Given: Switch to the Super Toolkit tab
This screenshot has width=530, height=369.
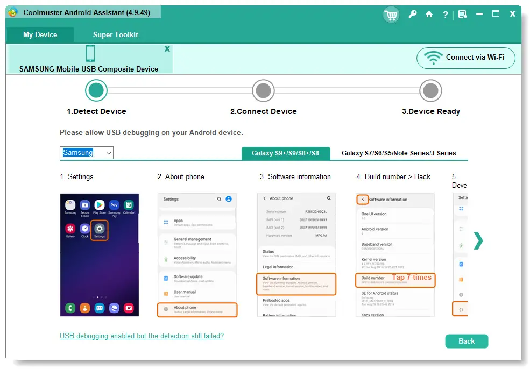Looking at the screenshot, I should coord(115,35).
